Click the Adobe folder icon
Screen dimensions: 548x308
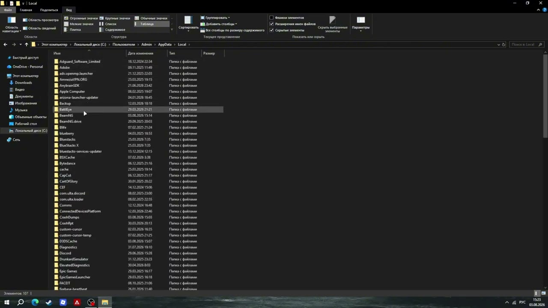tap(56, 68)
